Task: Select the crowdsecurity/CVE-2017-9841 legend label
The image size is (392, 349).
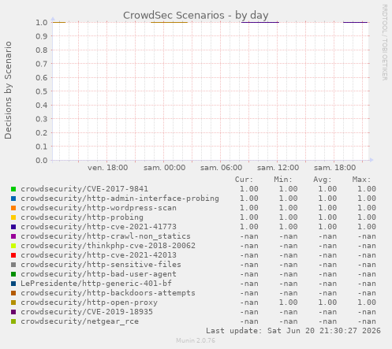Action: (84, 189)
